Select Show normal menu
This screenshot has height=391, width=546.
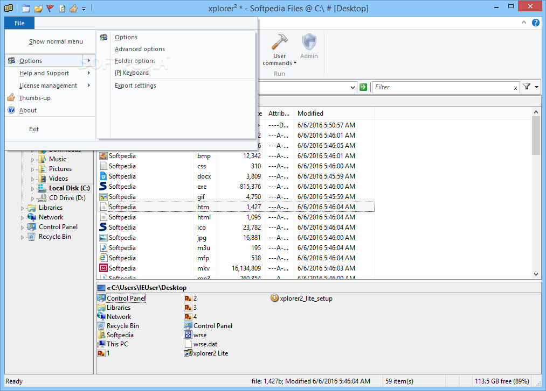56,41
